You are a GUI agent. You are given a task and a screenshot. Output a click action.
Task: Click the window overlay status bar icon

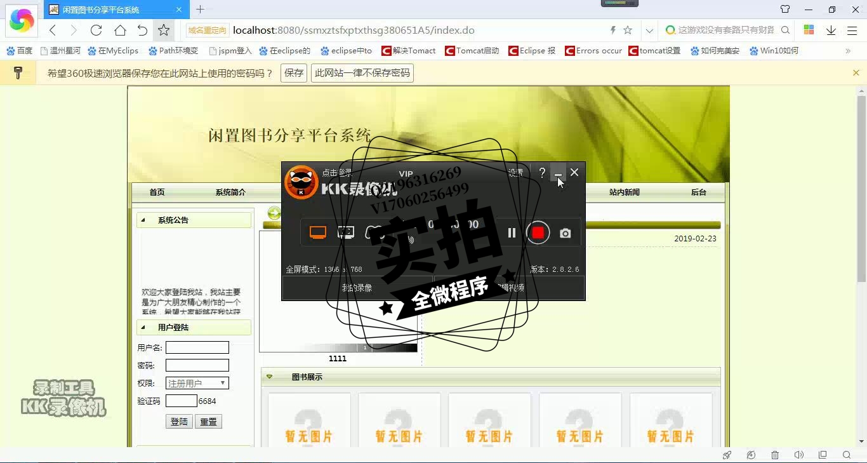pyautogui.click(x=823, y=455)
